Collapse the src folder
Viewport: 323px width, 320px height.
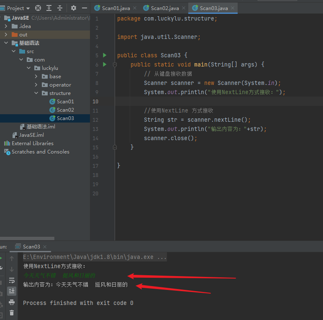coord(13,51)
